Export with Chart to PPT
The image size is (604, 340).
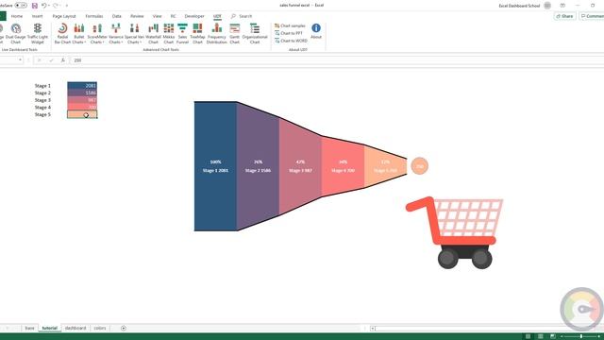click(289, 33)
